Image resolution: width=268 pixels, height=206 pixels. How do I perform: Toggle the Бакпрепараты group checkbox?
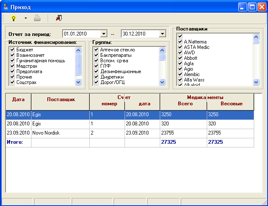point(96,55)
